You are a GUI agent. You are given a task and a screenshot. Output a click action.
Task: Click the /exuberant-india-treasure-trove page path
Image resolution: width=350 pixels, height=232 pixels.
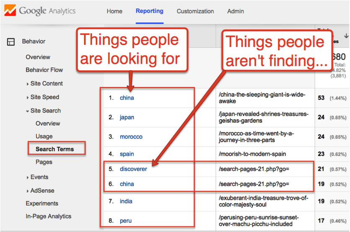(263, 201)
